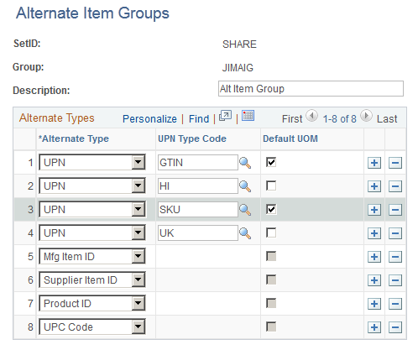This screenshot has width=418, height=350.
Task: Check Default UOM for UK row
Action: 271,232
